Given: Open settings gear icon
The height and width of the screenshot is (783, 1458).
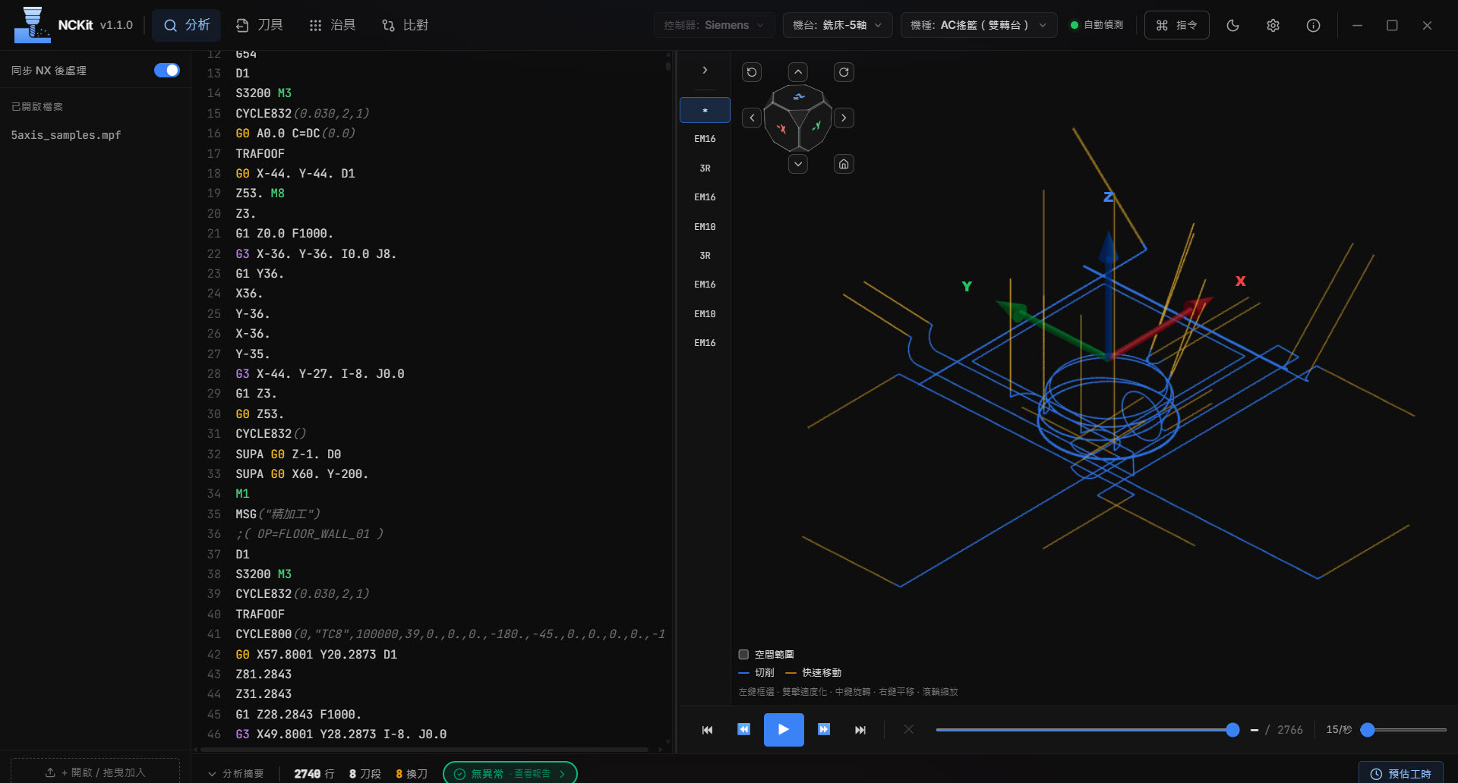Looking at the screenshot, I should pyautogui.click(x=1273, y=25).
